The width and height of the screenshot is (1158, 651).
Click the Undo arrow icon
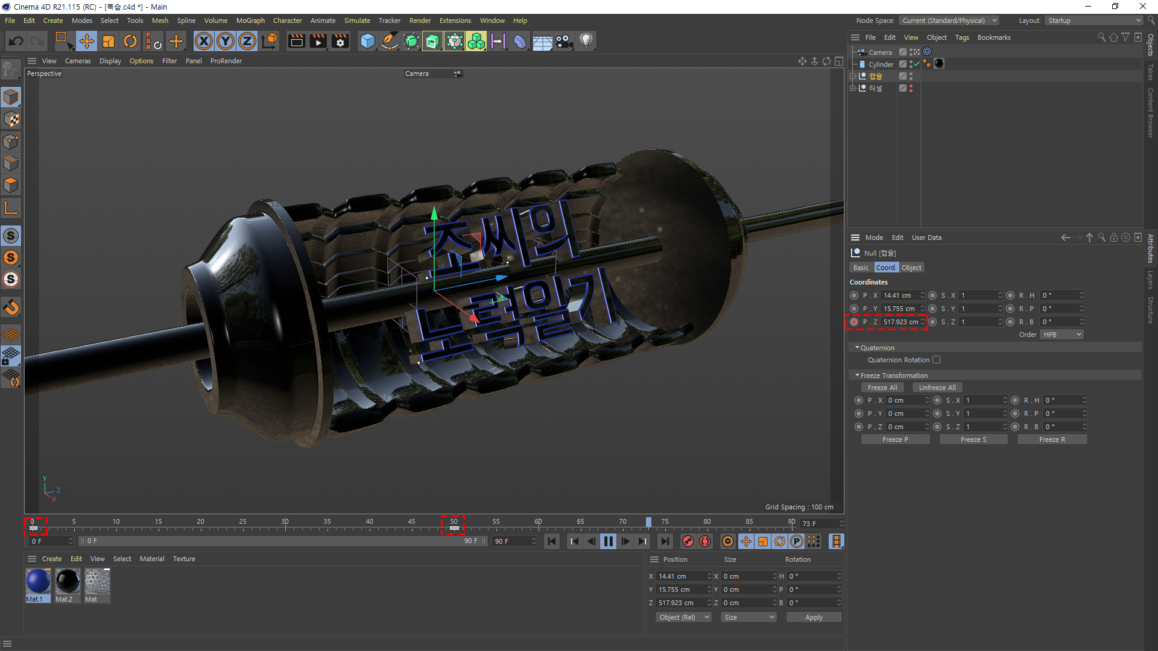[x=16, y=41]
